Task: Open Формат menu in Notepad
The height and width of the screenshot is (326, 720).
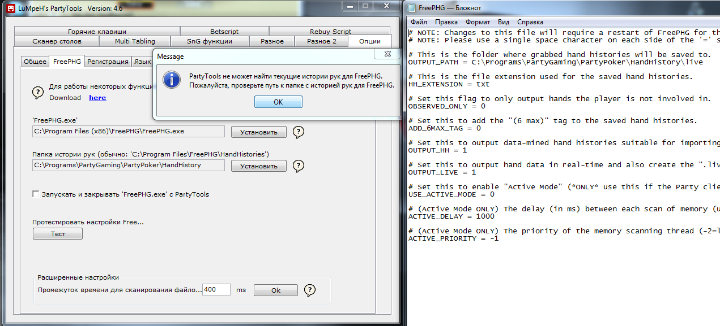Action: [478, 22]
